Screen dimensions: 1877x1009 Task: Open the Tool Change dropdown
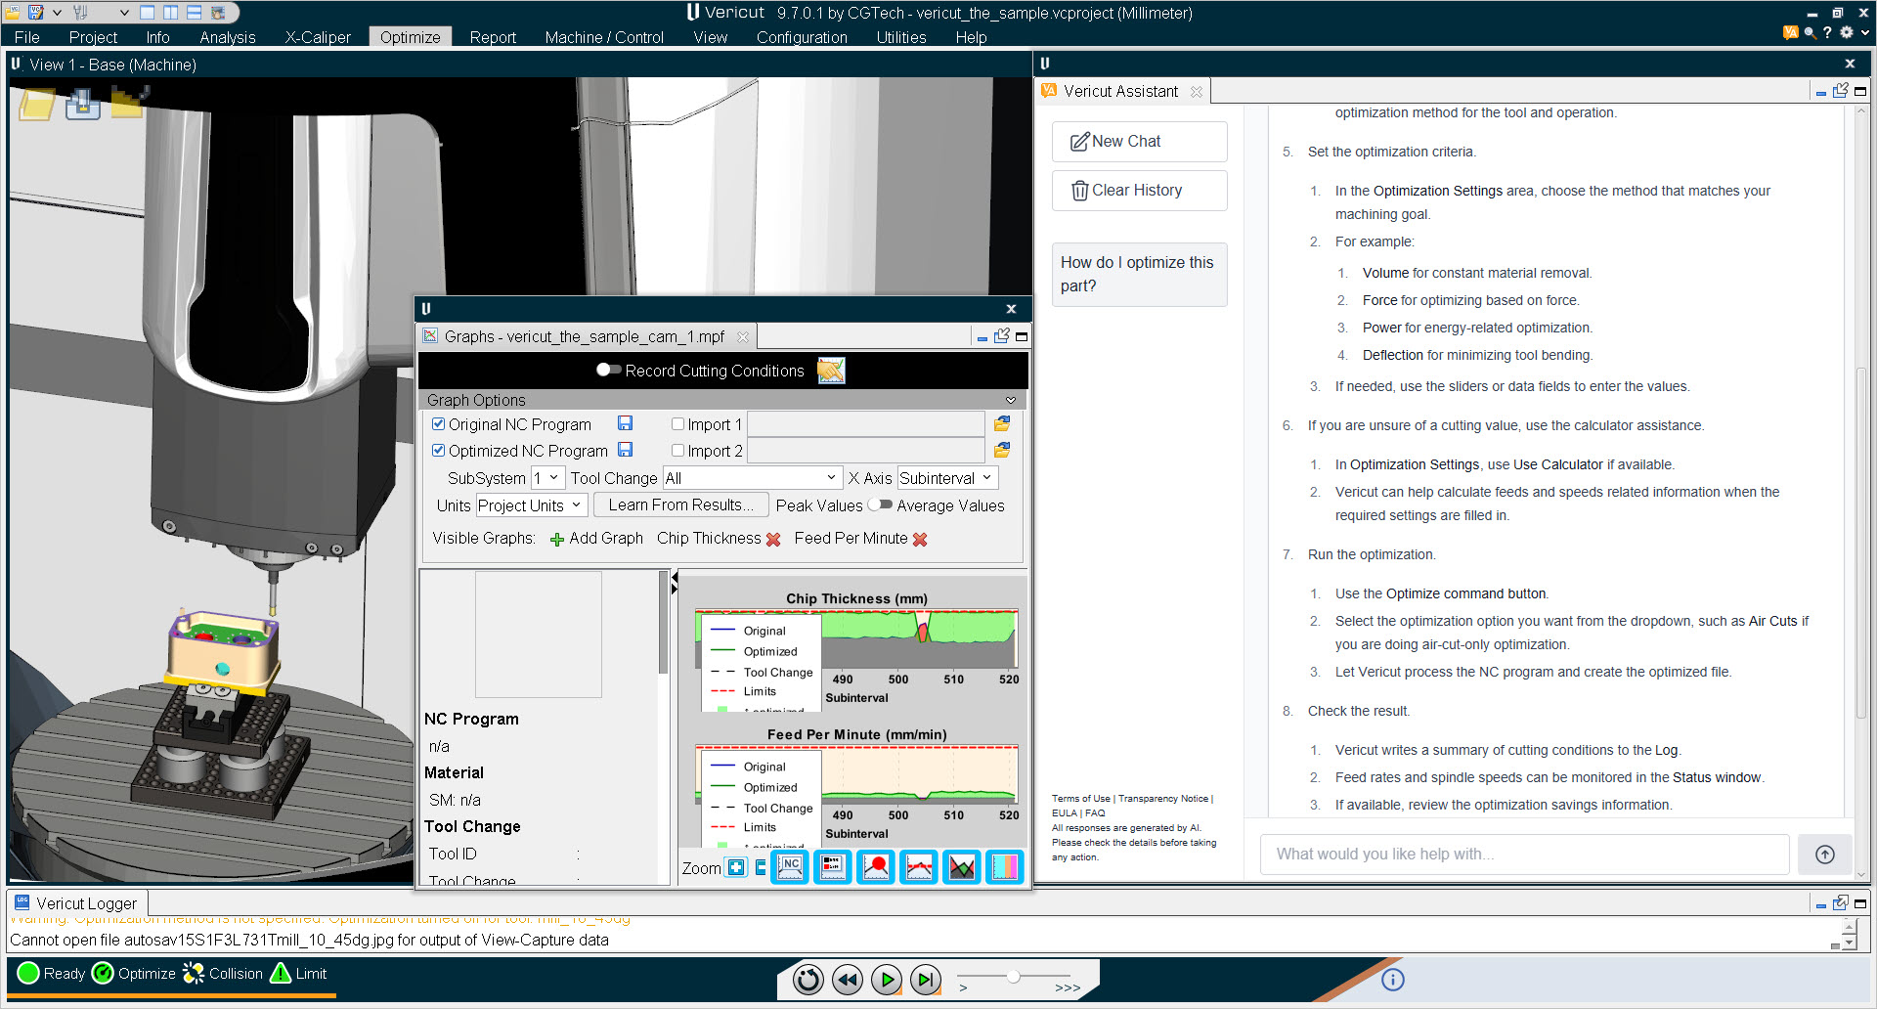pos(752,478)
